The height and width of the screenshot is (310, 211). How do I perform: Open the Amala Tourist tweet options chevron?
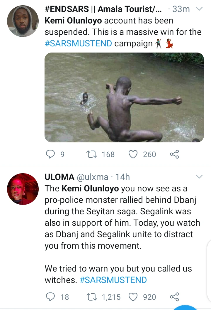point(199,9)
